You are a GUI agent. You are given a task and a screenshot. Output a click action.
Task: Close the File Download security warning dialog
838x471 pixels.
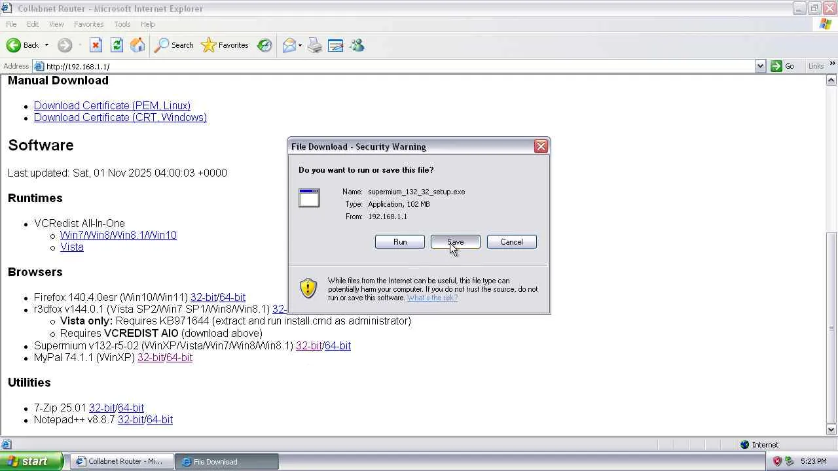point(541,147)
